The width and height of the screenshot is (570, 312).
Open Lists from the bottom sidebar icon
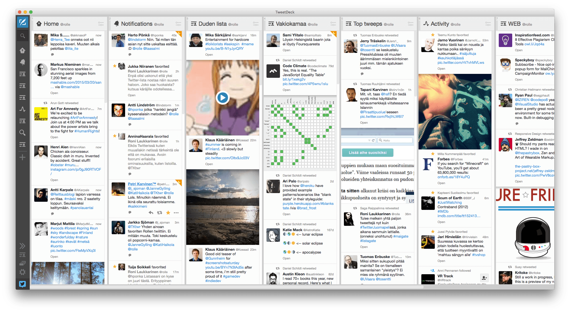tap(22, 255)
